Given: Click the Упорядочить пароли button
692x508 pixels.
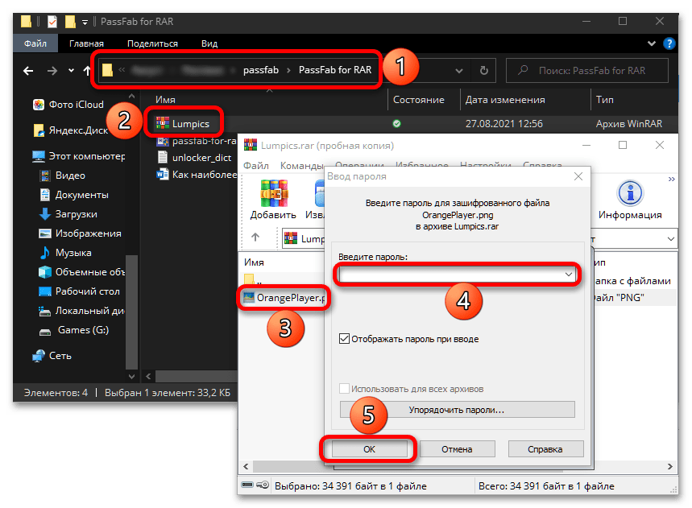Looking at the screenshot, I should (x=457, y=410).
